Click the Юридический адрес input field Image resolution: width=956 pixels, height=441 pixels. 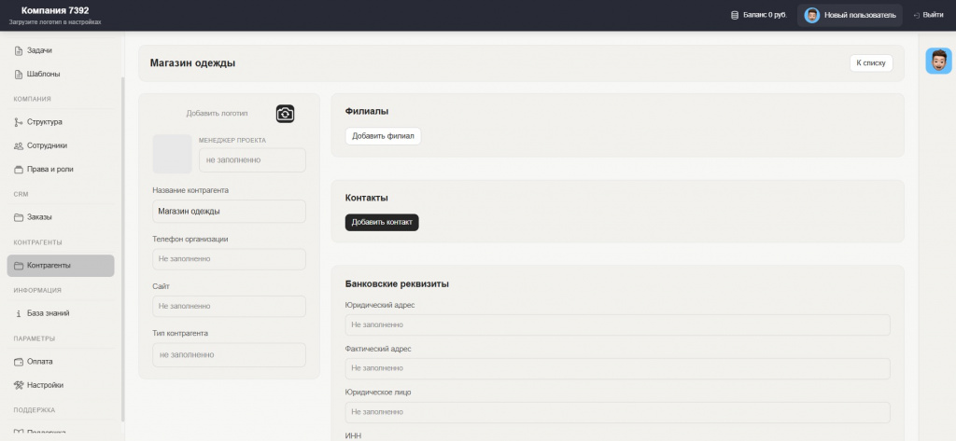tap(617, 324)
